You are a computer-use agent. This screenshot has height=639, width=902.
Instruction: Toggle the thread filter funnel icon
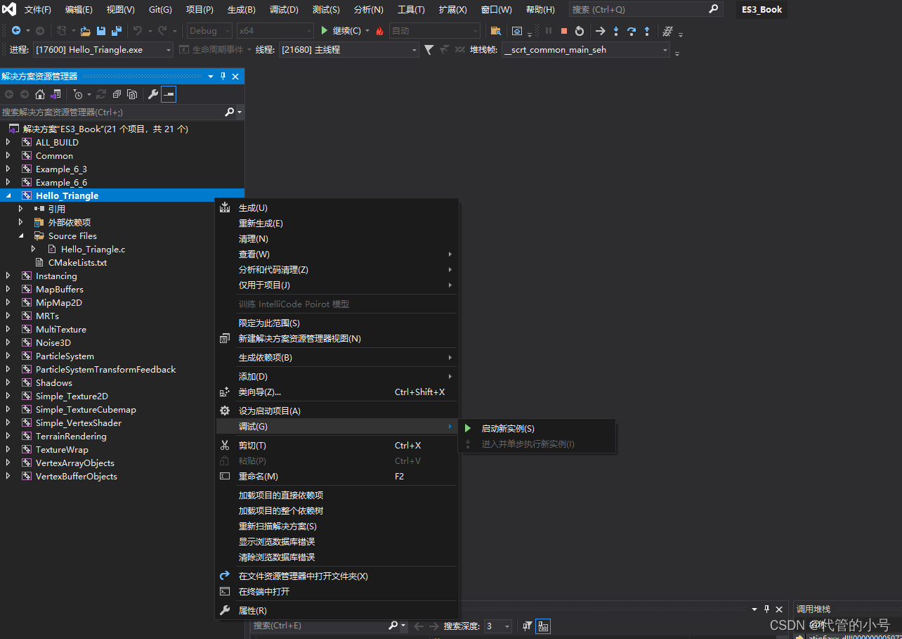pyautogui.click(x=428, y=49)
